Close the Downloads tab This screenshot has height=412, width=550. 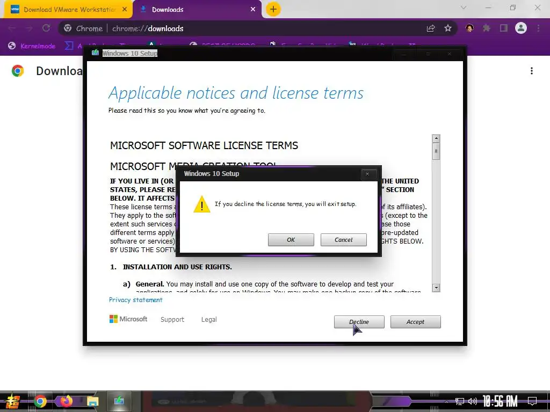(253, 10)
